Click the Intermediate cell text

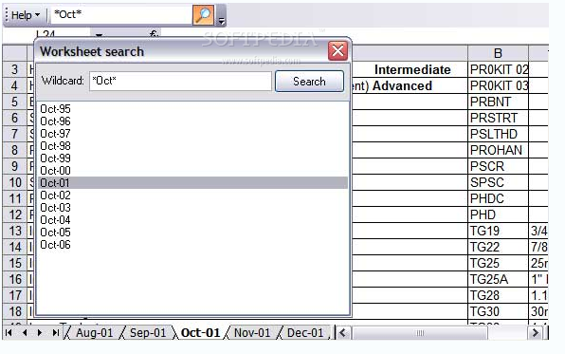[412, 69]
